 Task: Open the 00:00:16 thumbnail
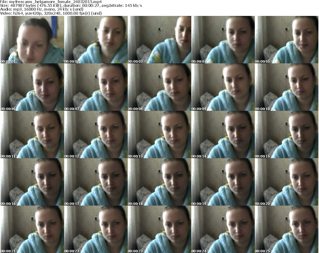click(x=32, y=182)
